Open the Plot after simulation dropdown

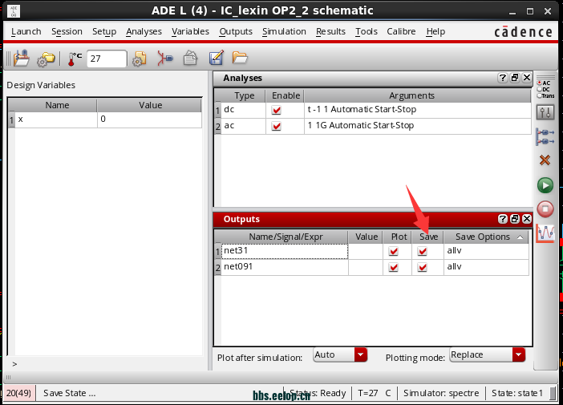[340, 354]
